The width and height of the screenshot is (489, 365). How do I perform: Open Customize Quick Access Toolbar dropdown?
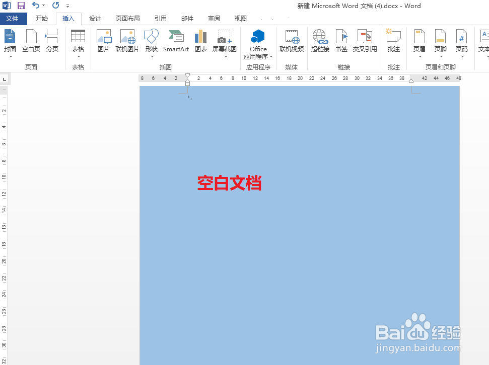[67, 6]
